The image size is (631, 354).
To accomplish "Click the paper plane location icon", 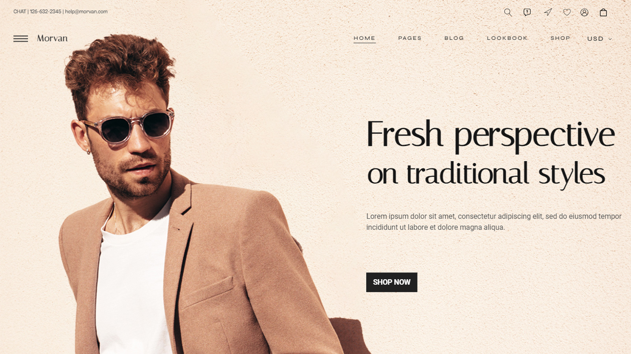I will click(548, 12).
